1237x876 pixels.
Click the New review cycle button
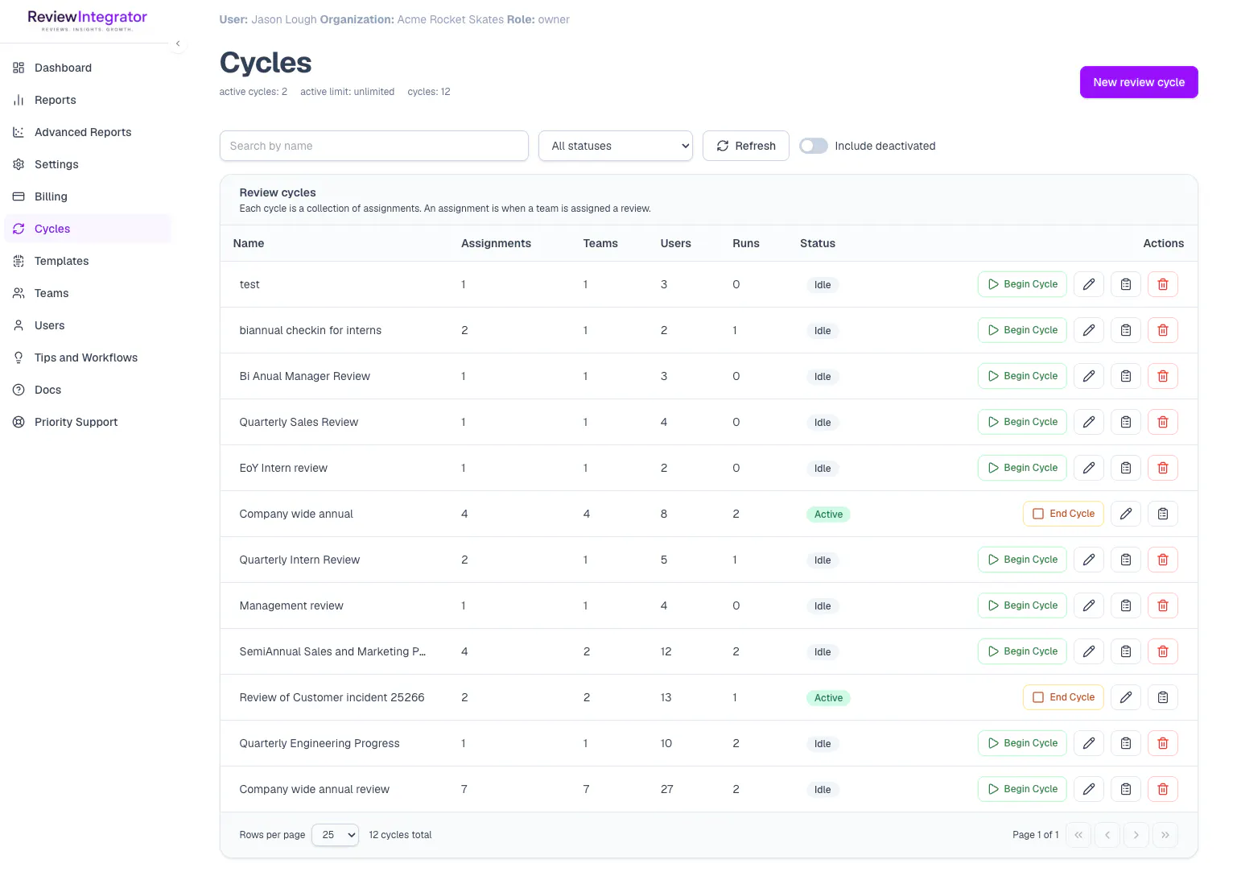click(x=1139, y=82)
